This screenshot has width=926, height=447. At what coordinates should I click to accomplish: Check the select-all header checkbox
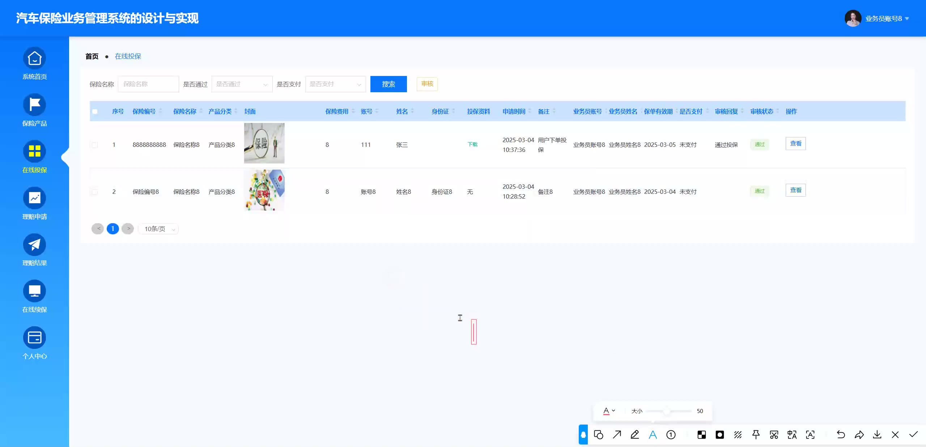pyautogui.click(x=95, y=111)
